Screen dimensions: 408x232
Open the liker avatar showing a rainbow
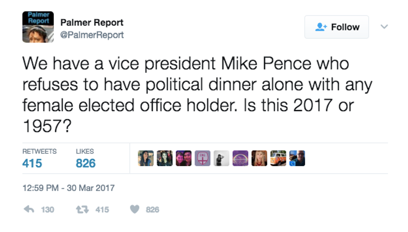click(240, 158)
